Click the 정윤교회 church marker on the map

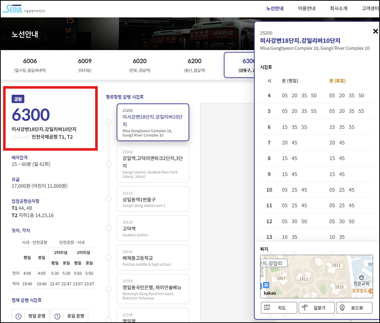click(361, 277)
